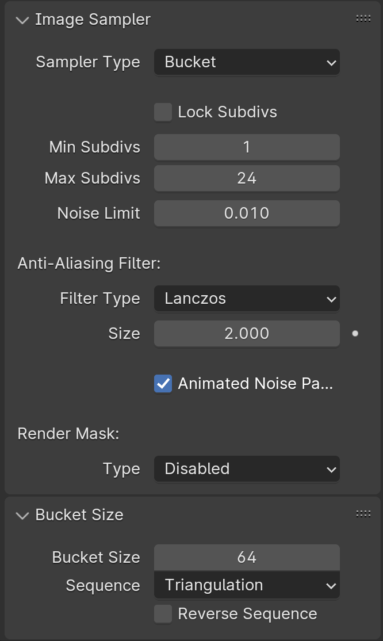This screenshot has height=641, width=383.
Task: Open the Render Mask Type dropdown
Action: (x=247, y=469)
